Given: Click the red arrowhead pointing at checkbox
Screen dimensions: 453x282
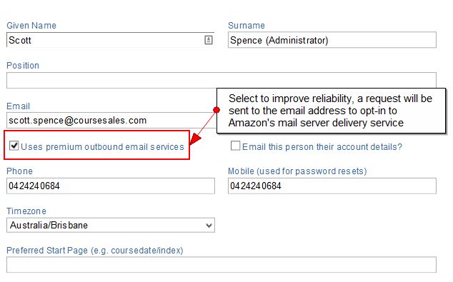Looking at the screenshot, I should tap(195, 139).
